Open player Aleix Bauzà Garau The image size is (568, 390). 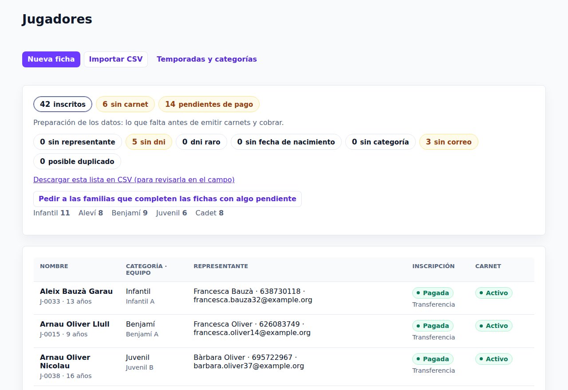76,291
